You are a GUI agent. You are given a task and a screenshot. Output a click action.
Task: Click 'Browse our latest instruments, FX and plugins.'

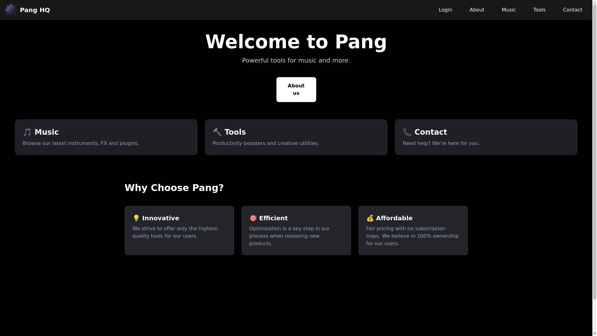[81, 143]
